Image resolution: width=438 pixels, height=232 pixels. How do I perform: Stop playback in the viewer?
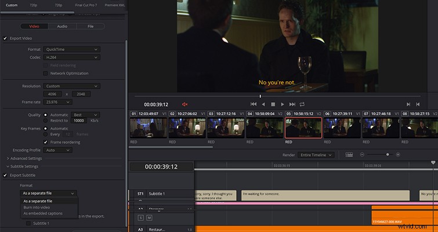tap(273, 104)
